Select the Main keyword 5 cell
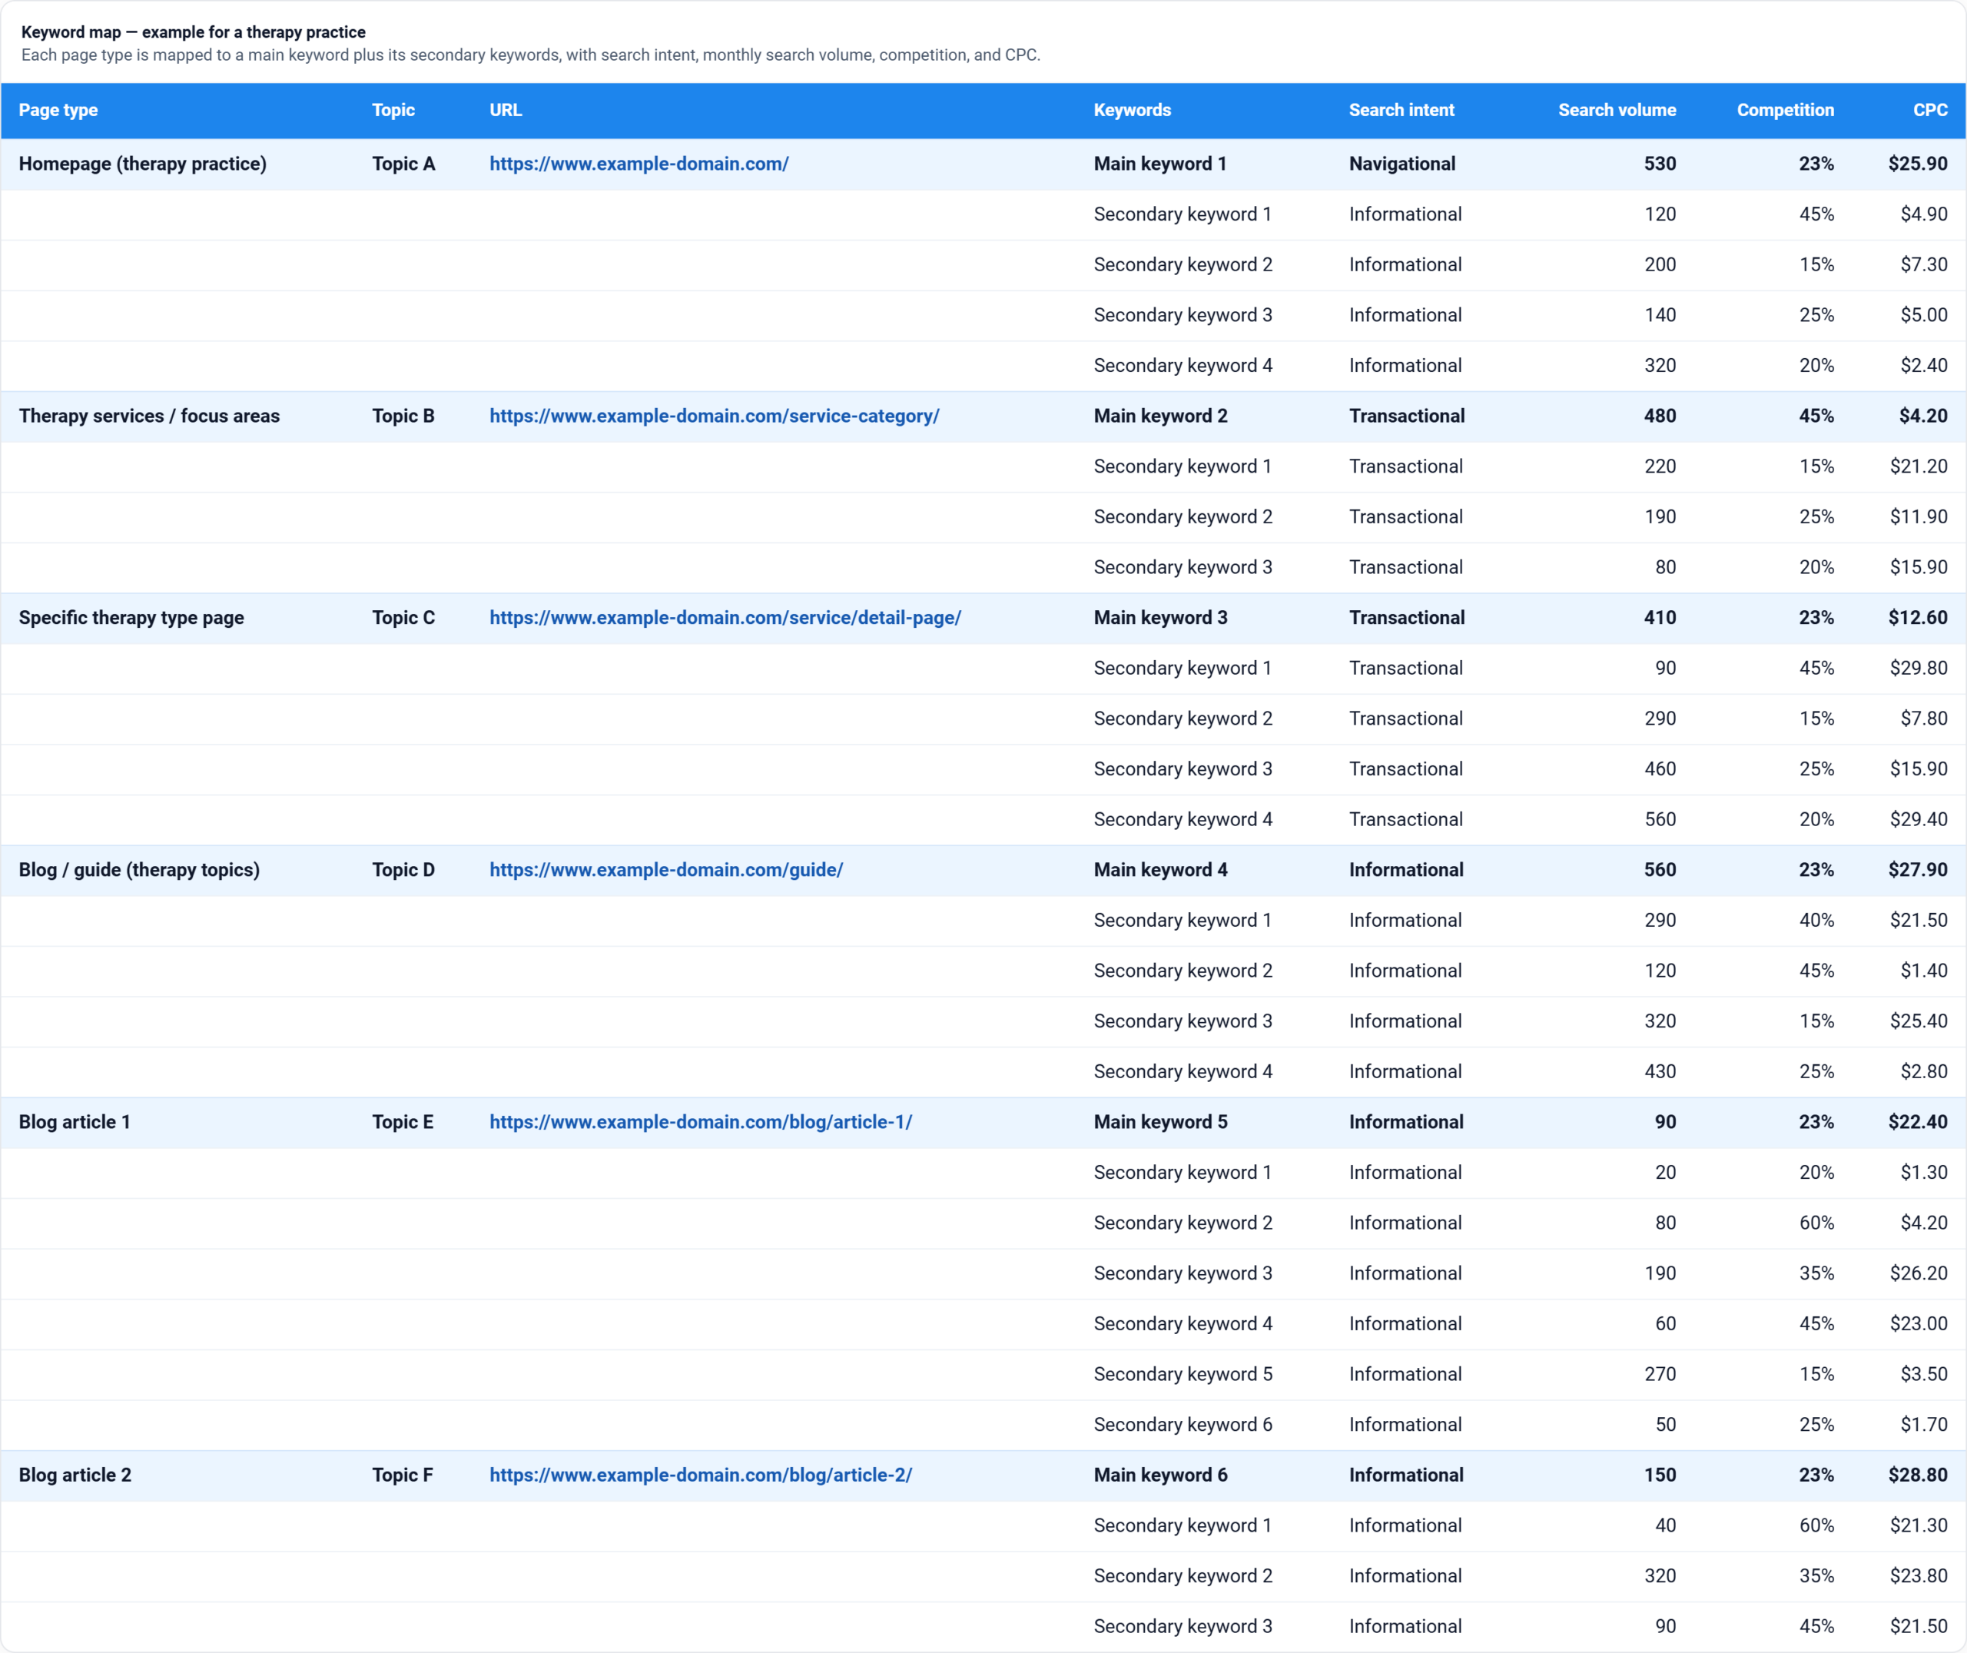This screenshot has width=1967, height=1653. coord(1160,1122)
